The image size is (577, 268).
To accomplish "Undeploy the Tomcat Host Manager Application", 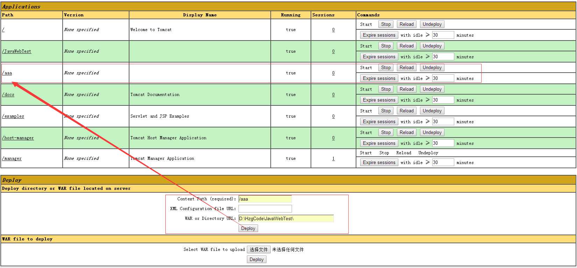I will tap(432, 132).
